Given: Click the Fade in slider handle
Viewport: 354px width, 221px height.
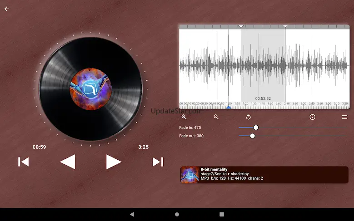Looking at the screenshot, I should [x=256, y=128].
